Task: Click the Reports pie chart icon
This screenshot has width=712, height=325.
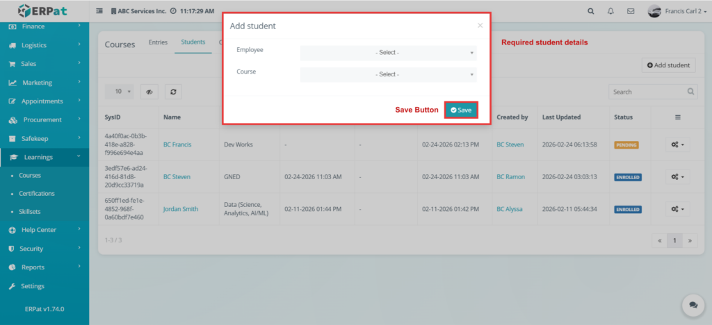Action: (13, 267)
